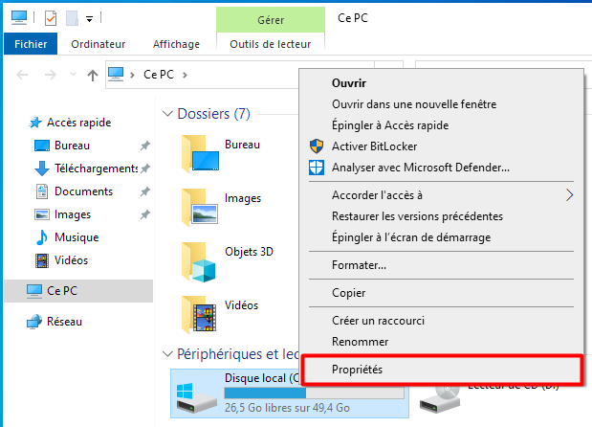Open the Fichier menu tab
Screen dimensions: 592x427
point(31,44)
